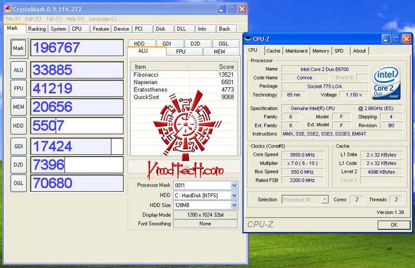
Task: Open the Tab menu in CrystalMark
Action: pos(54,19)
